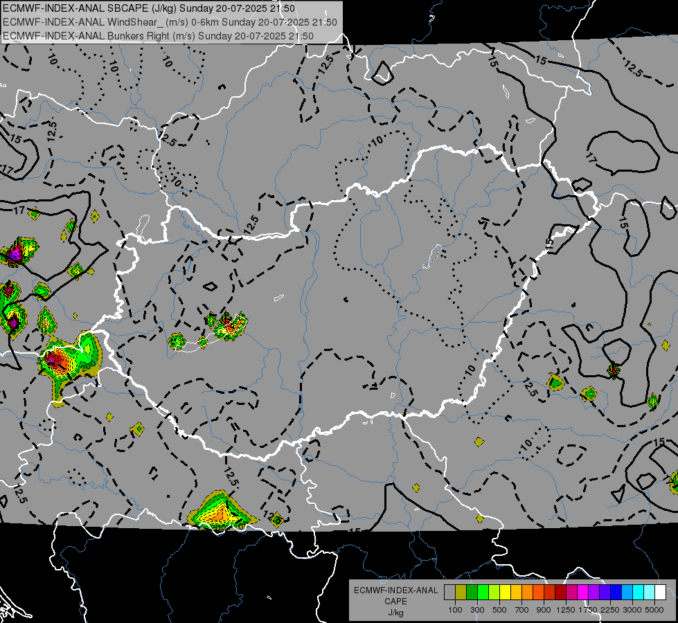
Task: Click the 1250 legend scale value
Action: point(566,610)
